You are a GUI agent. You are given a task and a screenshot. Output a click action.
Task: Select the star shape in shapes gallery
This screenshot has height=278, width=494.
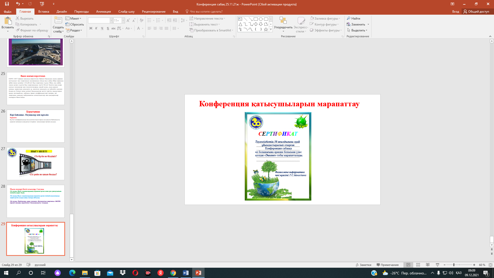(x=266, y=29)
